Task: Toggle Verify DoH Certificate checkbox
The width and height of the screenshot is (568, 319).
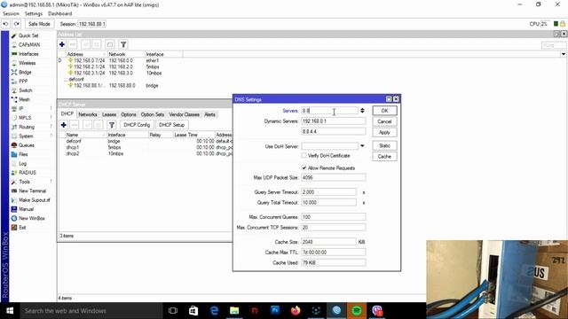Action: [304, 156]
